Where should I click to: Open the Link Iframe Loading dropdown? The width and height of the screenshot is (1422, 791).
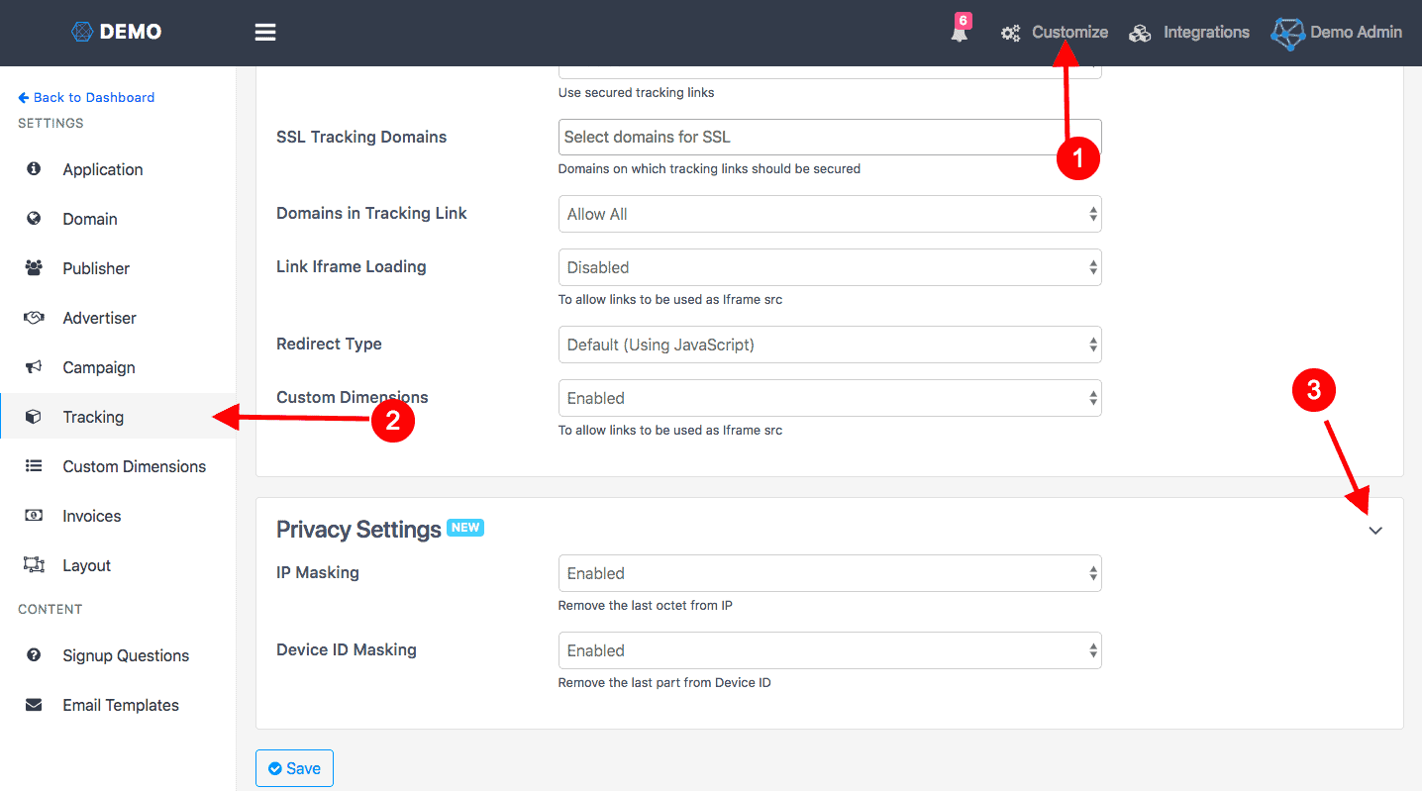click(829, 267)
